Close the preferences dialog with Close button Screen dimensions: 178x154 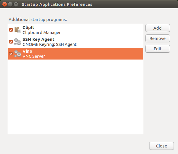(161, 146)
